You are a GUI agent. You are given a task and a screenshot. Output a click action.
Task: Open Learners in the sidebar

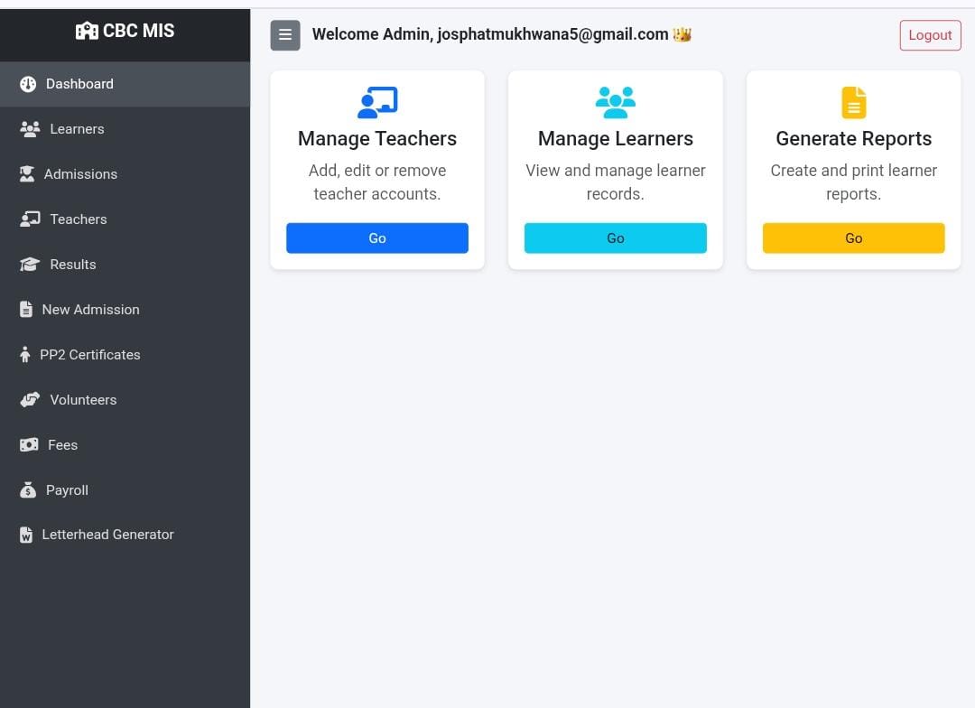coord(77,129)
